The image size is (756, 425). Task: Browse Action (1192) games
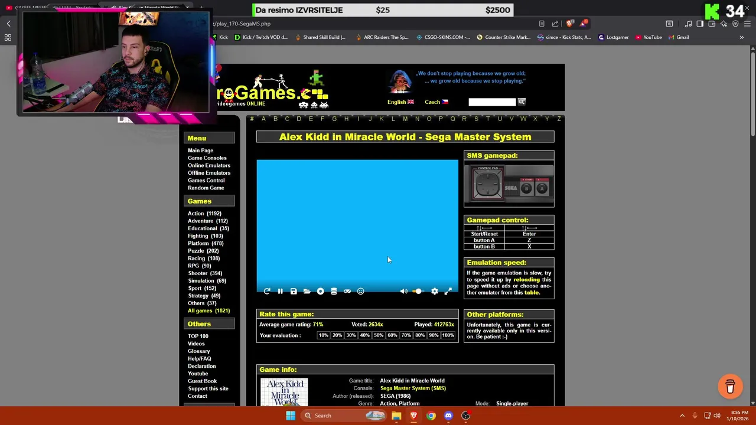click(x=204, y=213)
